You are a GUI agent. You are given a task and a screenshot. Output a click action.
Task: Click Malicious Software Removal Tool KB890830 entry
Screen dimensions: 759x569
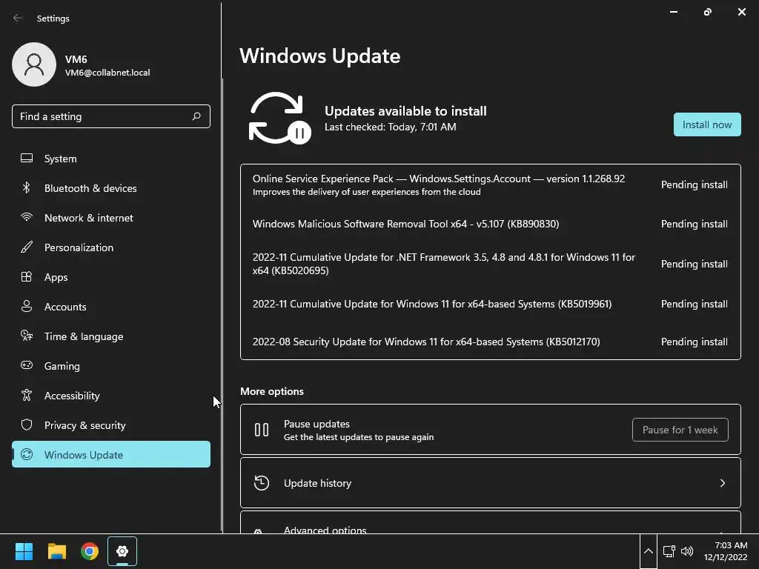pos(490,224)
